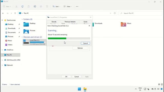
Task: Close the Error Checking dialog
Action: point(89,26)
